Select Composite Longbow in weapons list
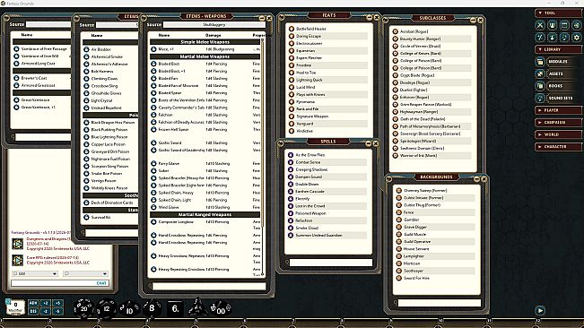The image size is (584, 328). pos(176,222)
